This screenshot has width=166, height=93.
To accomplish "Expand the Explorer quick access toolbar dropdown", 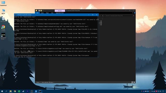I will [43, 11].
